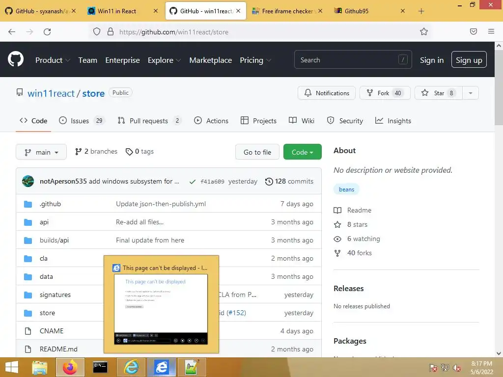Click the Go to file button
Screen dimensions: 503x377
click(257, 152)
